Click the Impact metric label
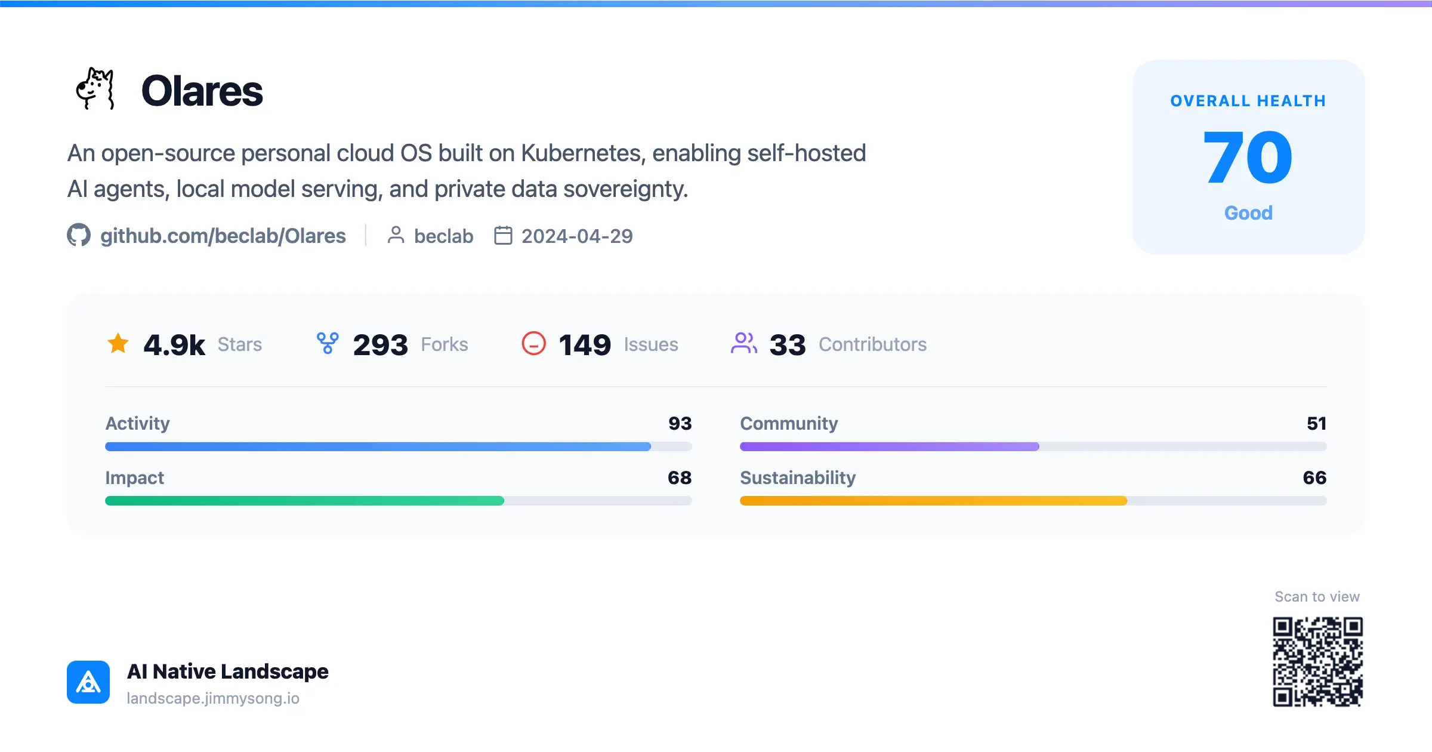1432x752 pixels. (134, 477)
